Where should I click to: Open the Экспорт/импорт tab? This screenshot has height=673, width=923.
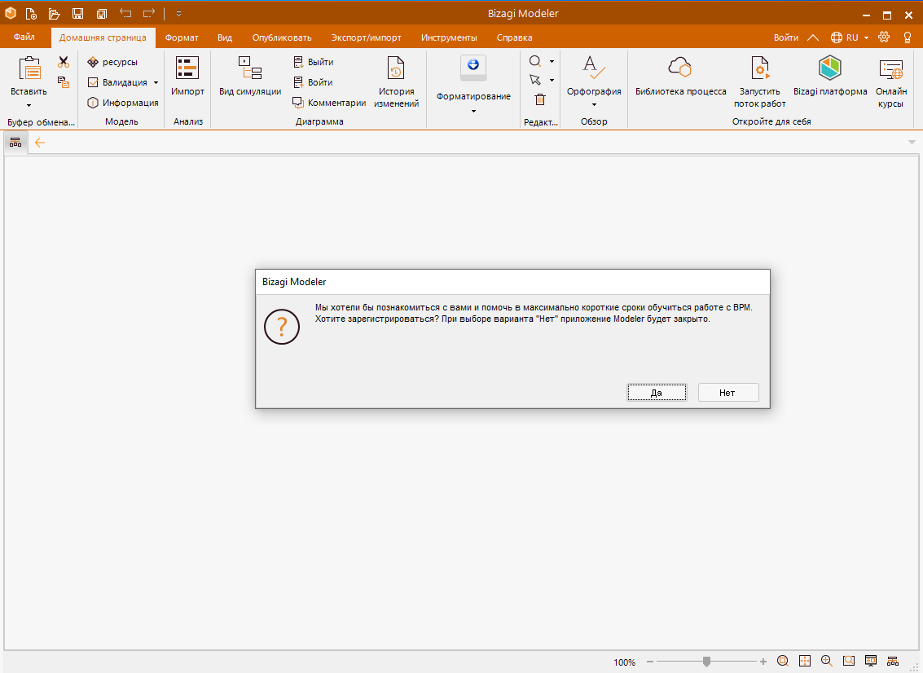(x=366, y=37)
